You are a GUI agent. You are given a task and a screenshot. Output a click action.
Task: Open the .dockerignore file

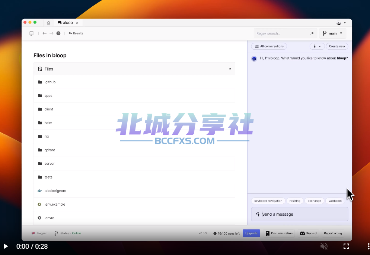(x=134, y=191)
